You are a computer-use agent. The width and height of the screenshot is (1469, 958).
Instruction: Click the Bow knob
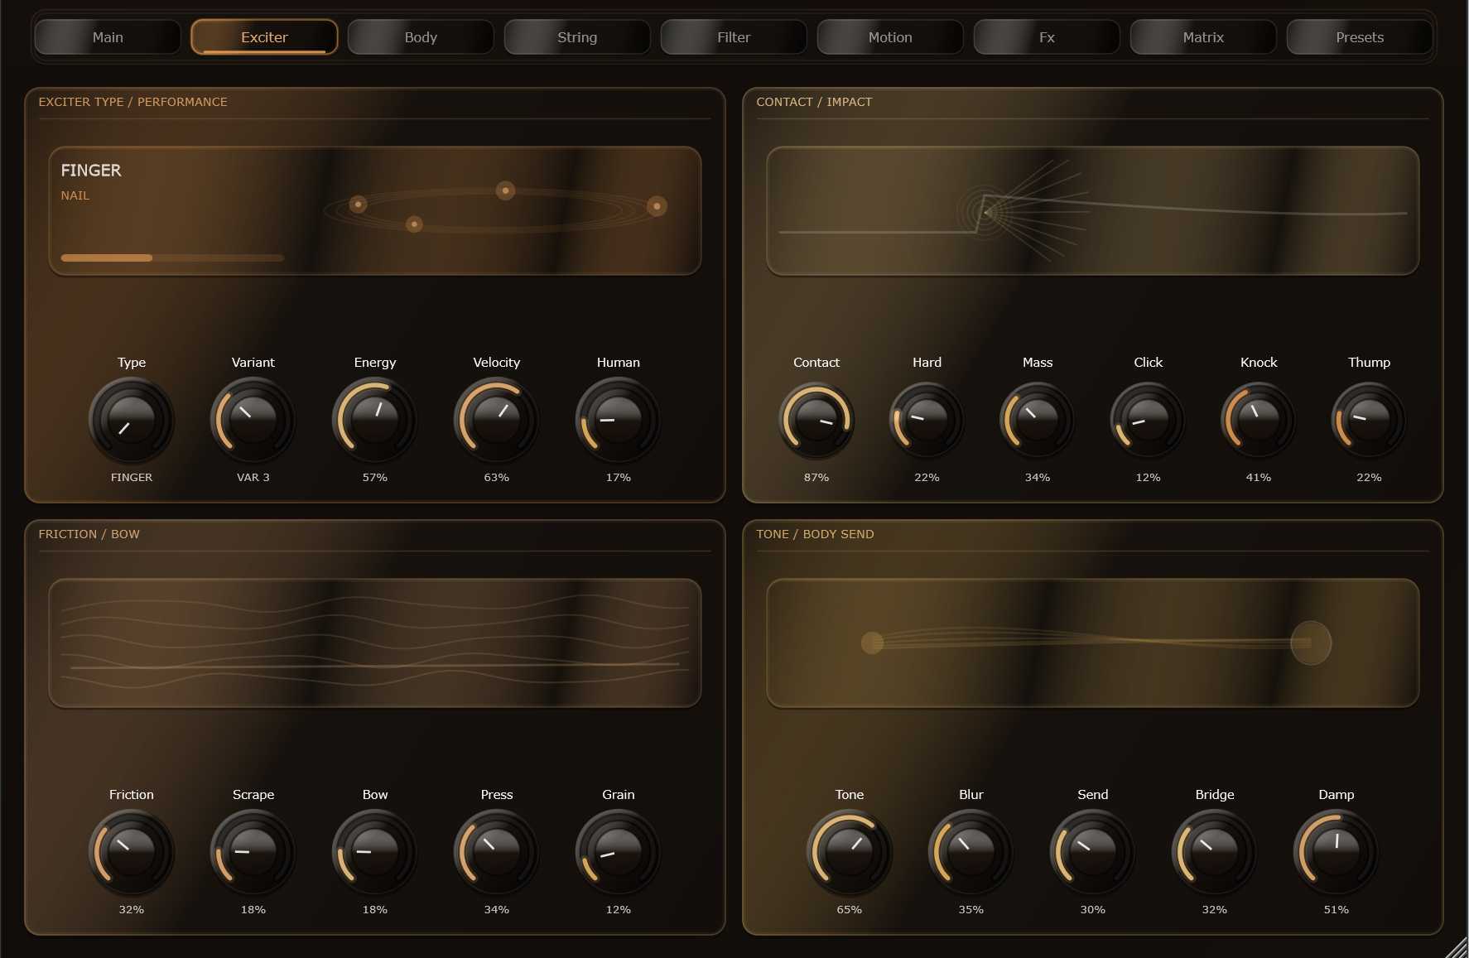(x=375, y=852)
